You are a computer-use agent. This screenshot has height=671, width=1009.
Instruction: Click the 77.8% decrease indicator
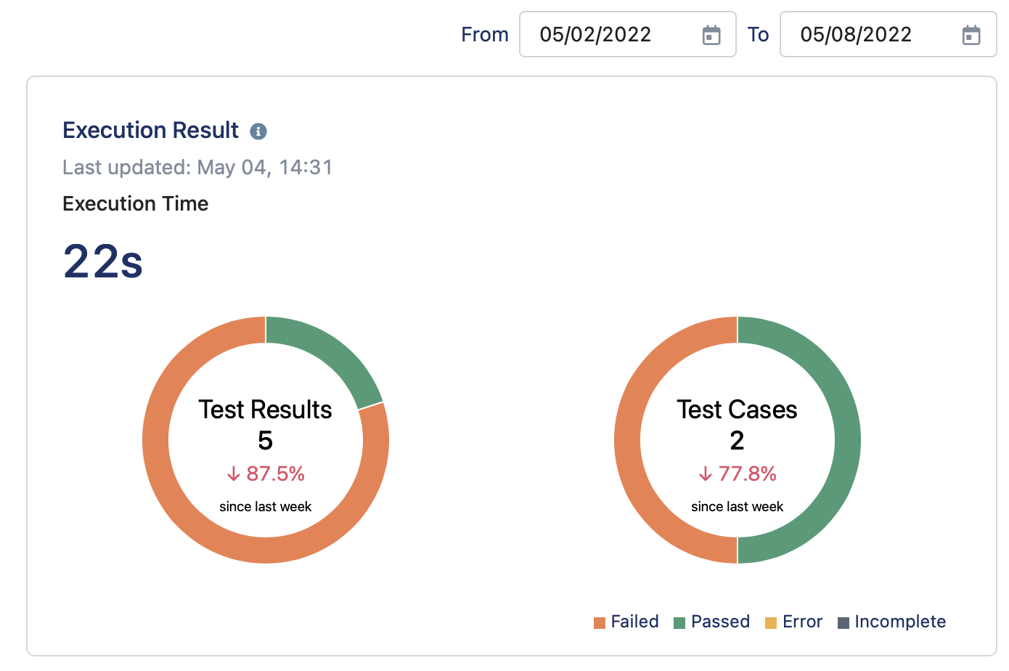pyautogui.click(x=738, y=473)
